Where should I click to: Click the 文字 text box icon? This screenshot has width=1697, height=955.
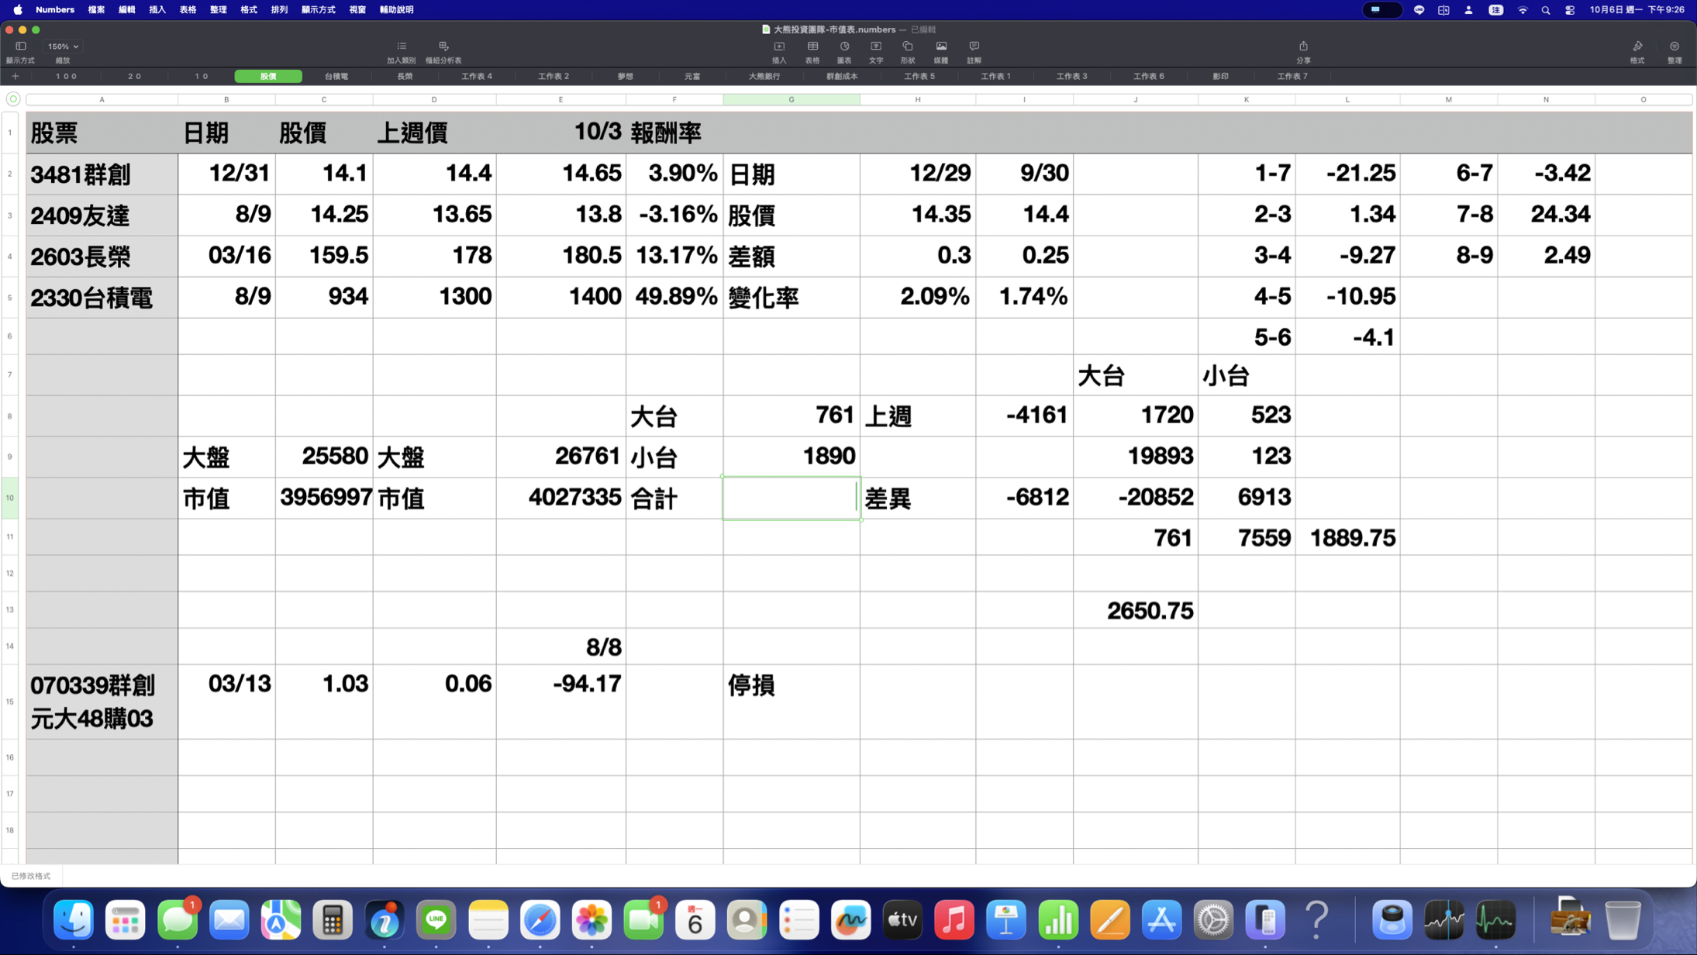(x=875, y=47)
